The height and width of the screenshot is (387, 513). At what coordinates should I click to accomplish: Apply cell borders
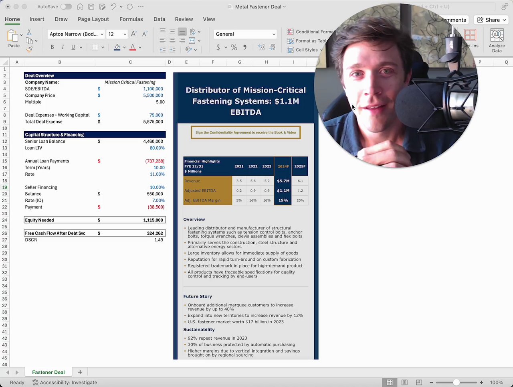coord(95,47)
